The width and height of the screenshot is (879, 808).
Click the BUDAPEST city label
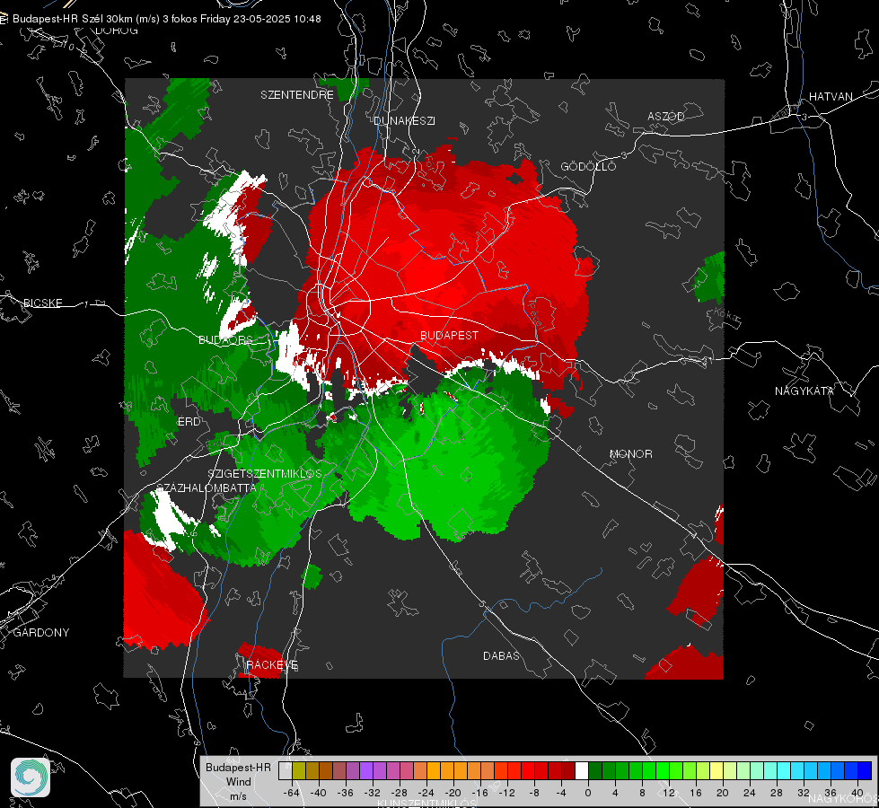click(x=449, y=335)
